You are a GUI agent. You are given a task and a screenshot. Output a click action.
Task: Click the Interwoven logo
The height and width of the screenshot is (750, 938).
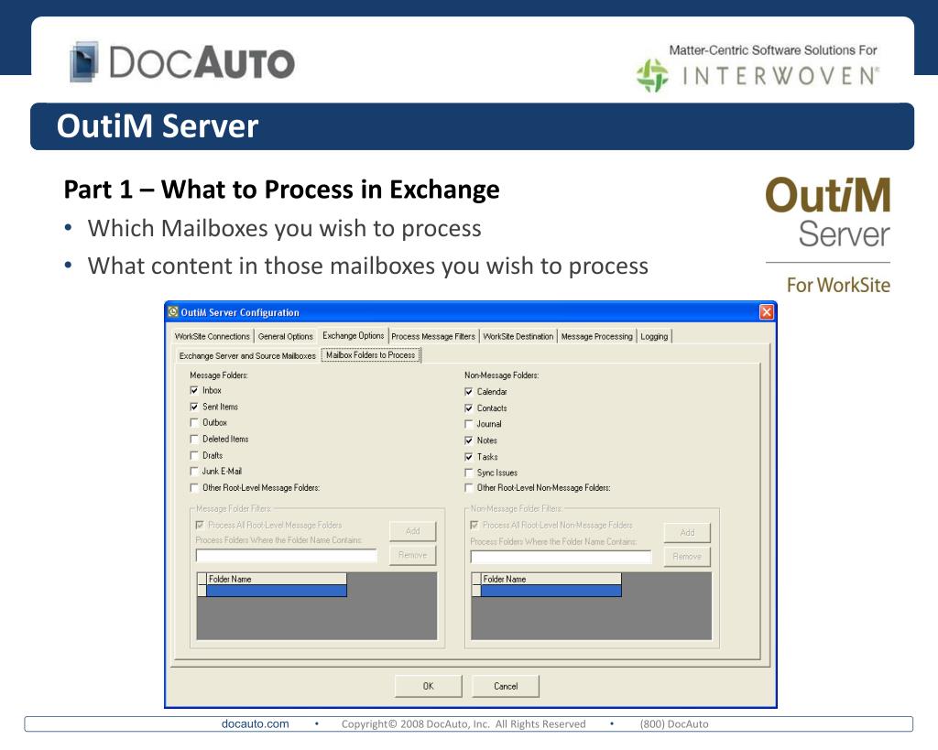758,76
